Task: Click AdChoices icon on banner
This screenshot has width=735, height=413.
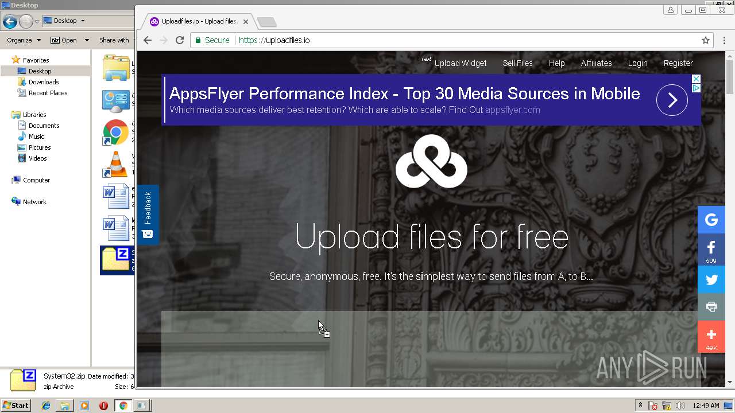Action: [x=696, y=88]
